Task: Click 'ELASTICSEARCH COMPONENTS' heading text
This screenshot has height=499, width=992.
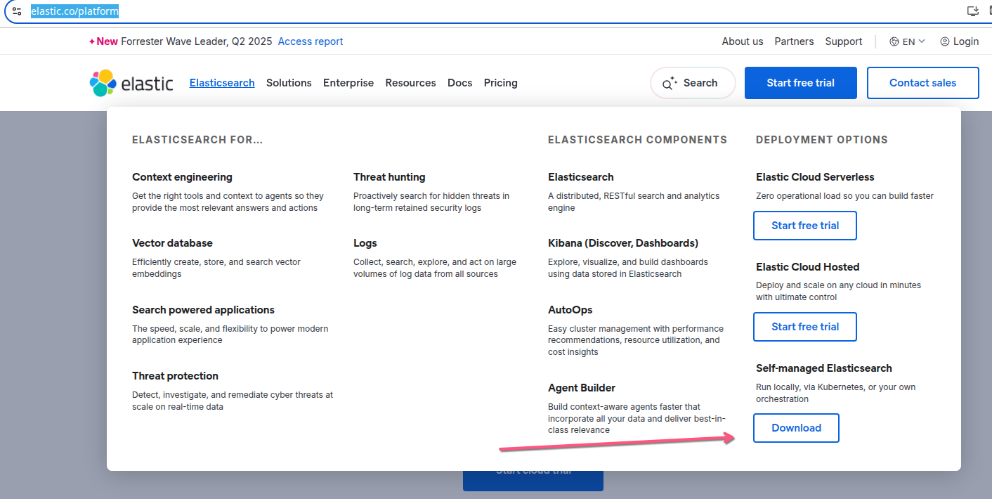Action: pos(637,140)
